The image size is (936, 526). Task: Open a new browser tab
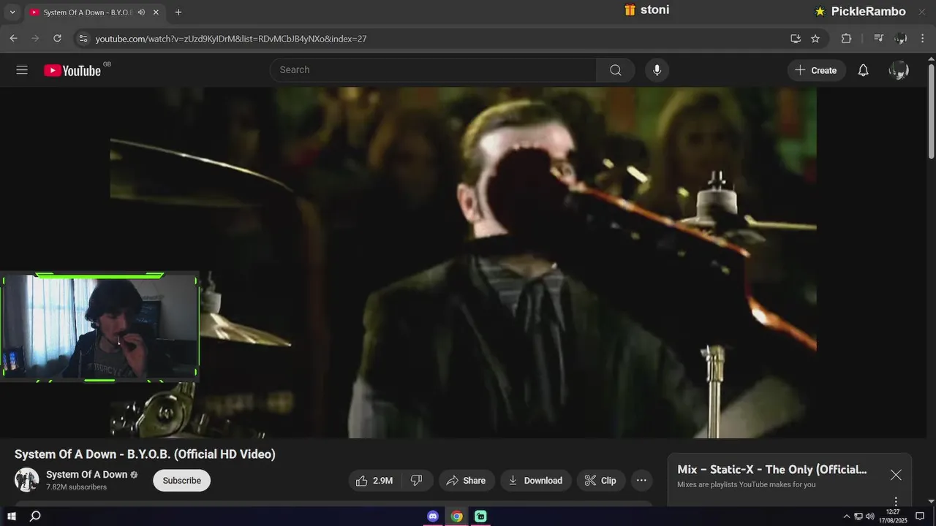(x=178, y=12)
